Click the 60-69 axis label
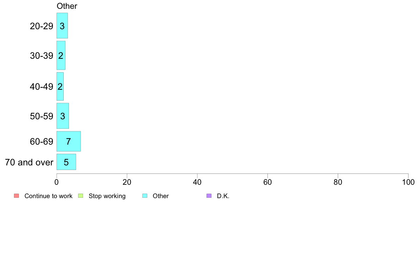 click(x=42, y=141)
